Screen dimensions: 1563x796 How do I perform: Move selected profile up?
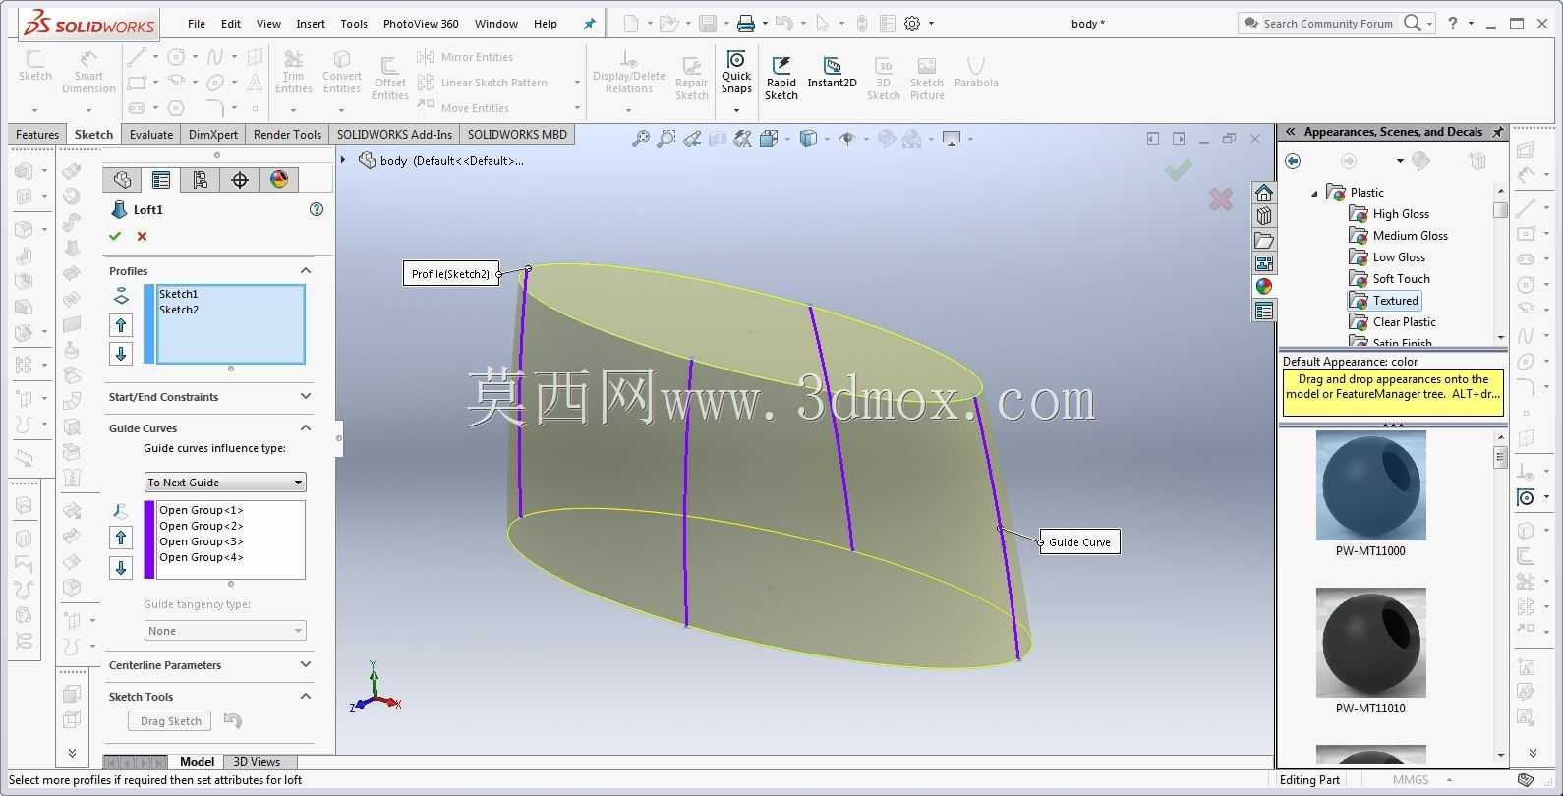tap(121, 325)
